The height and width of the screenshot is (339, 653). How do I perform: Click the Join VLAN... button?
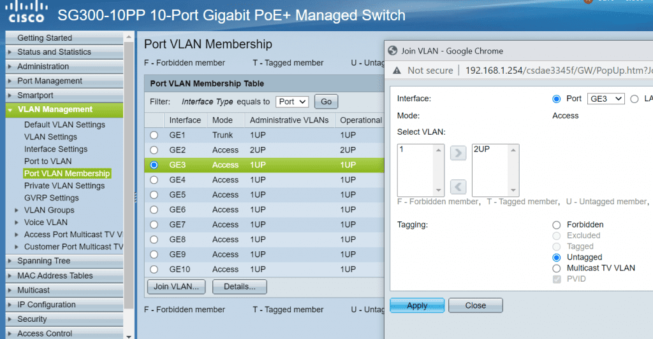click(176, 287)
